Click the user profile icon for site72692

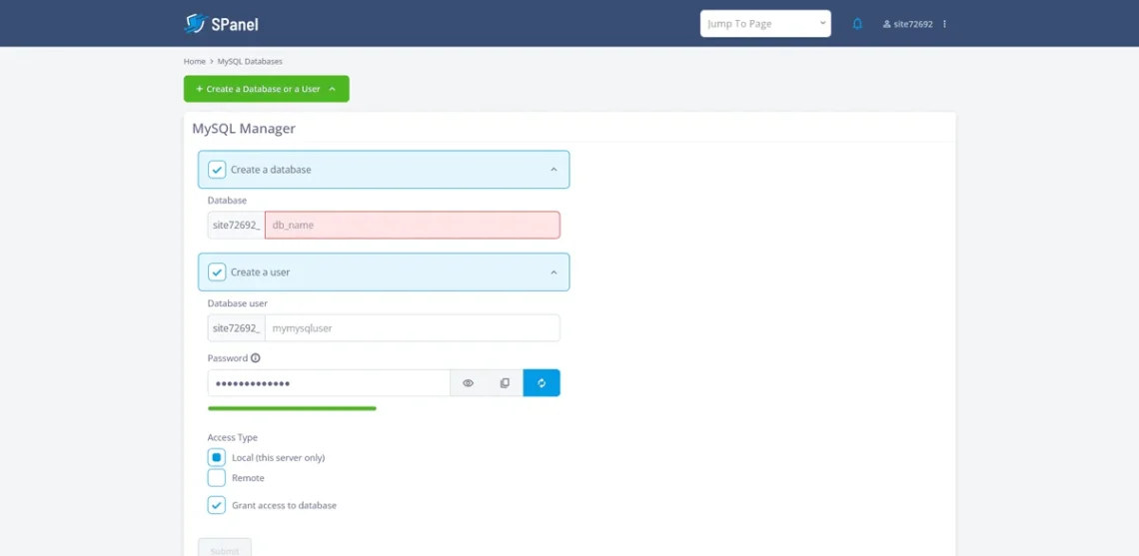pos(887,24)
